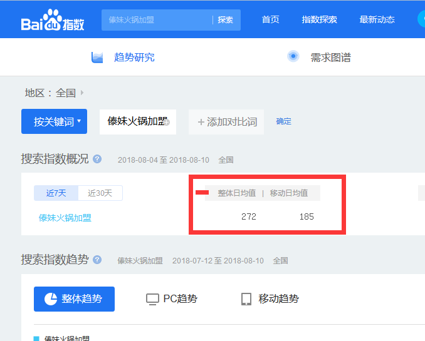This screenshot has height=341, width=425.
Task: Click the 傣妹火锅加盟 keyword link in overview
Action: 65,218
